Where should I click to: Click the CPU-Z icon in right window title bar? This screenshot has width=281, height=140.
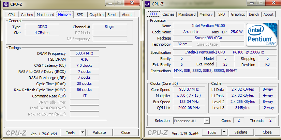click(x=147, y=4)
